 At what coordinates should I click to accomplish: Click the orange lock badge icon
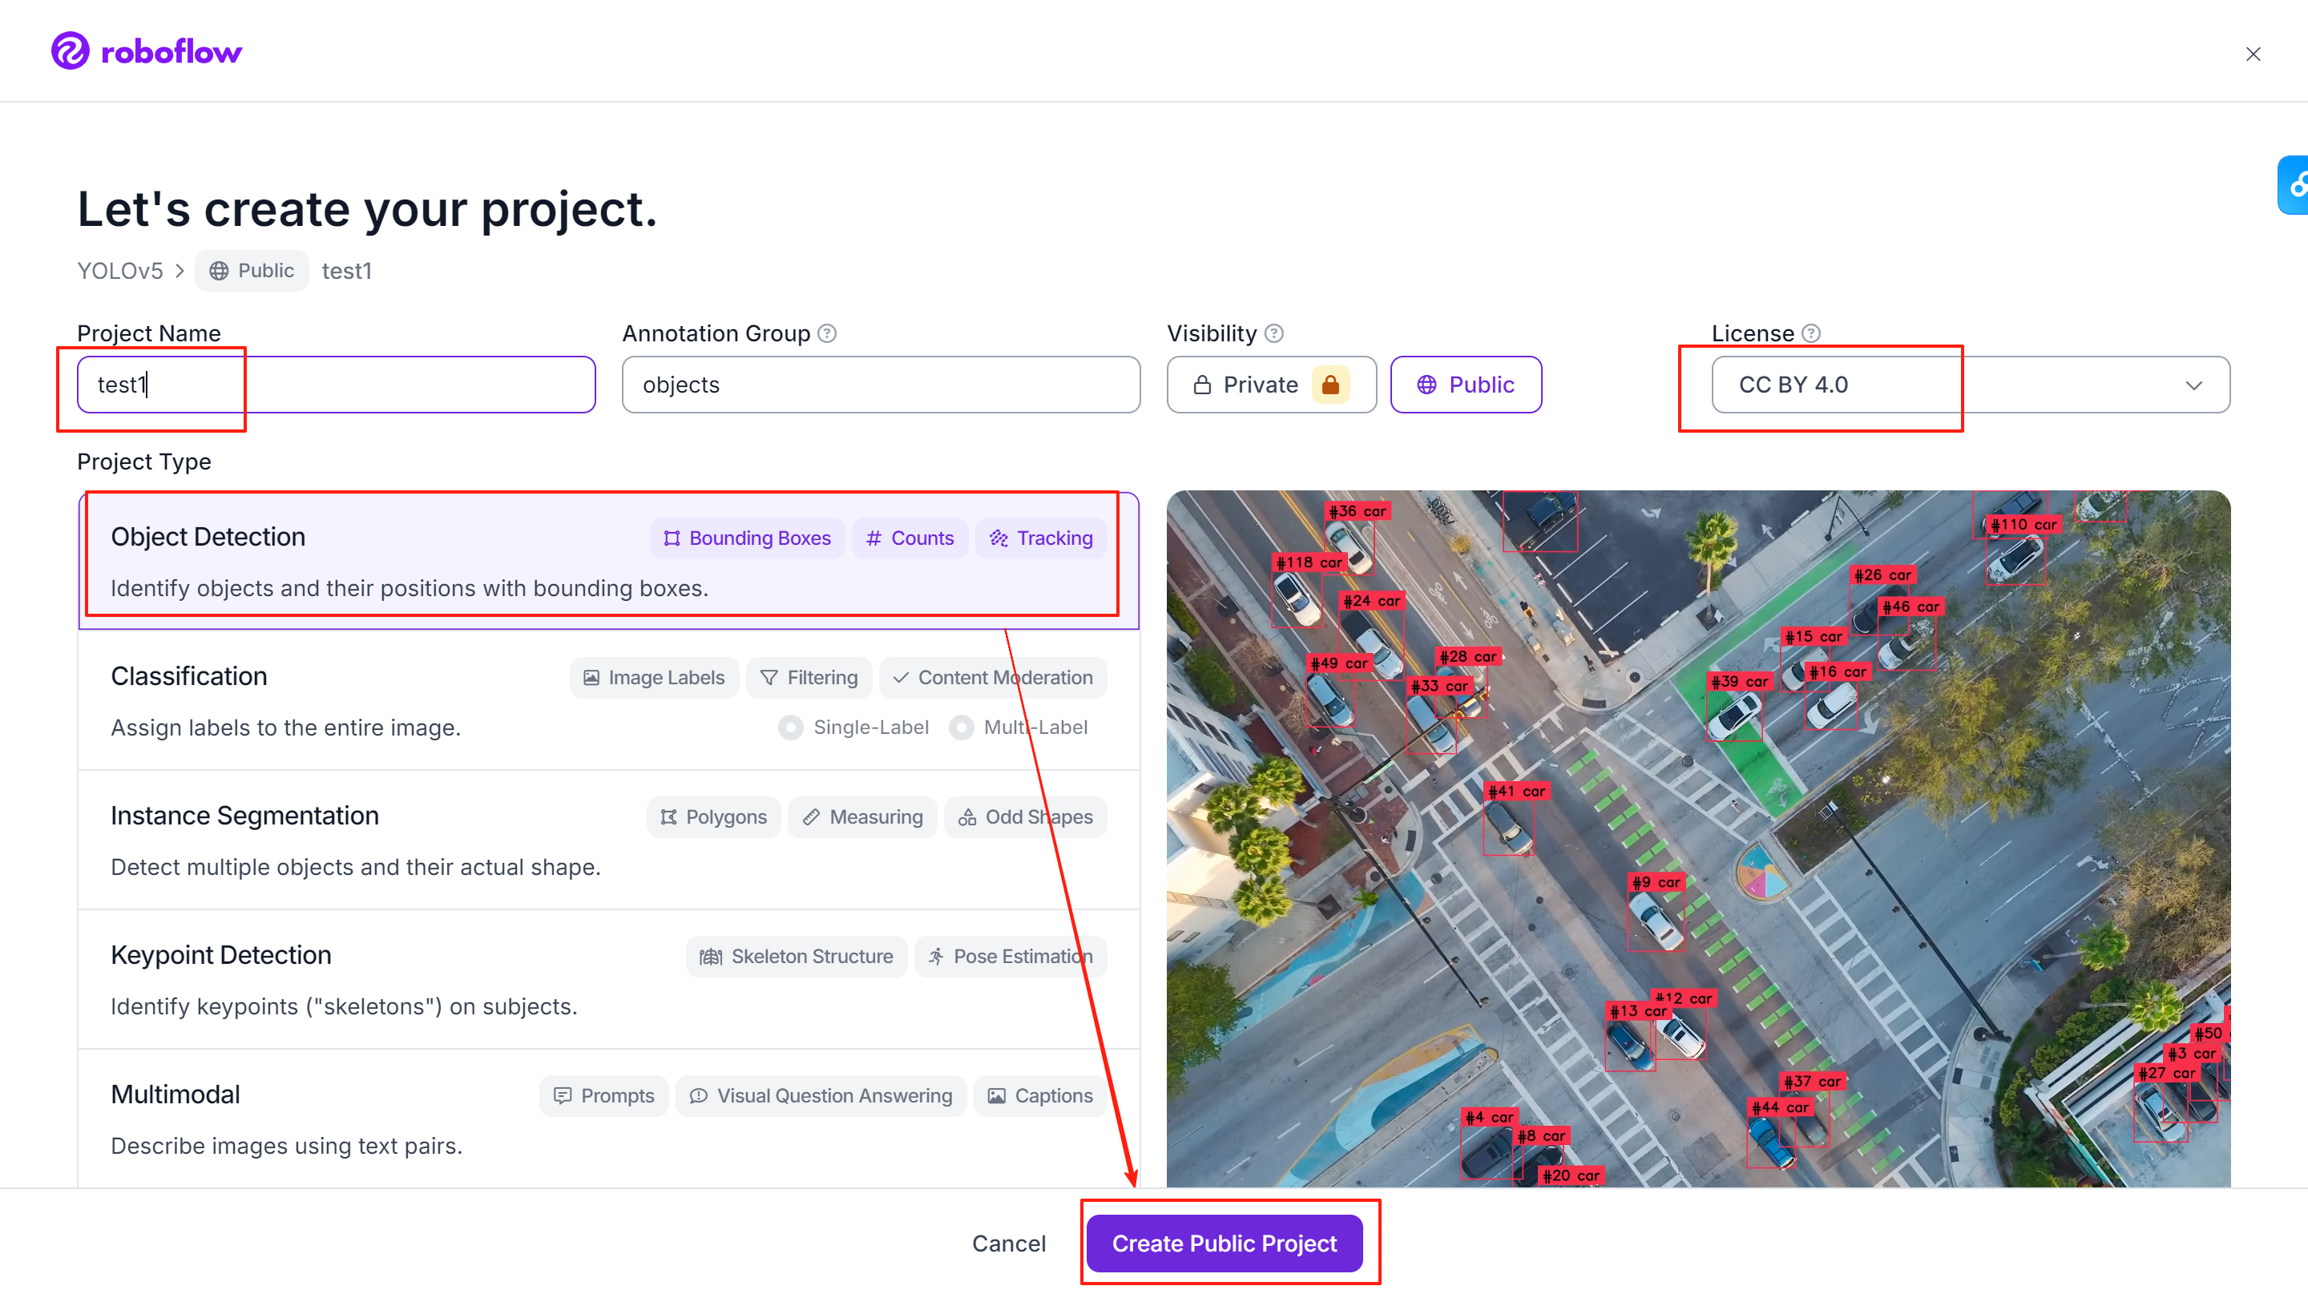pyautogui.click(x=1330, y=385)
